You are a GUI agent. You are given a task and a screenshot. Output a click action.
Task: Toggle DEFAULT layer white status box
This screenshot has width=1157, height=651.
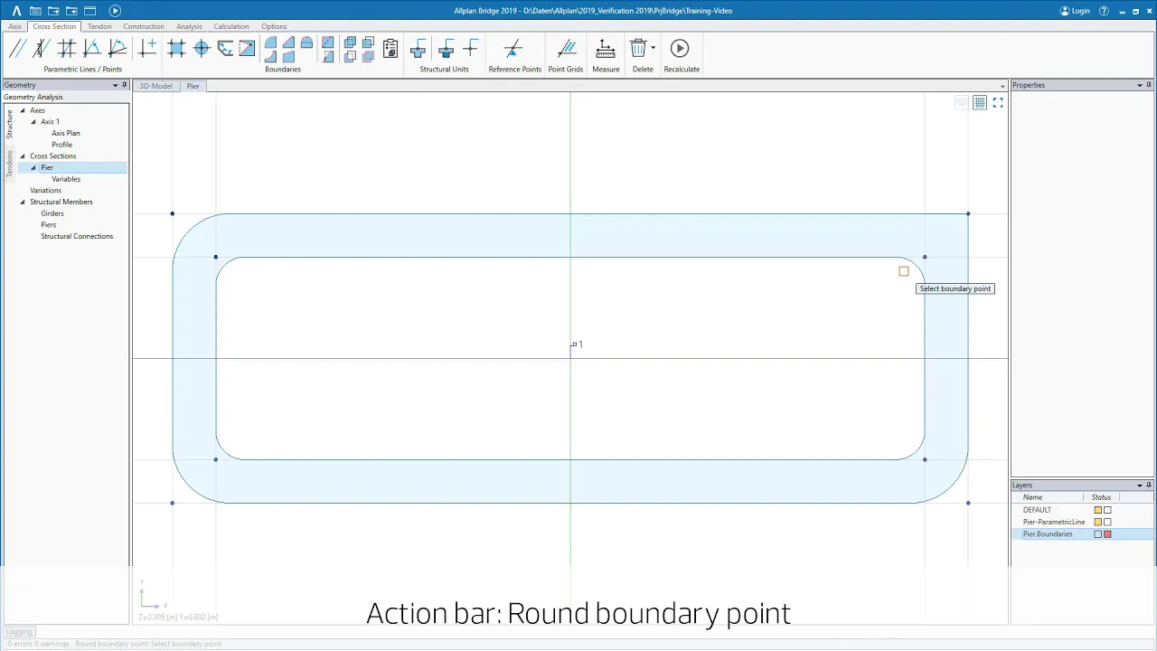click(1107, 510)
